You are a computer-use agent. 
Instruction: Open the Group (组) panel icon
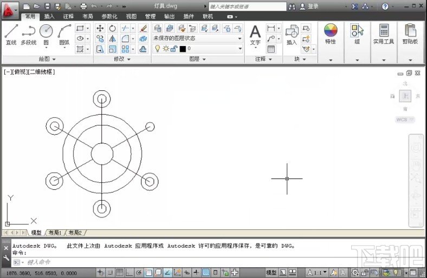(357, 34)
